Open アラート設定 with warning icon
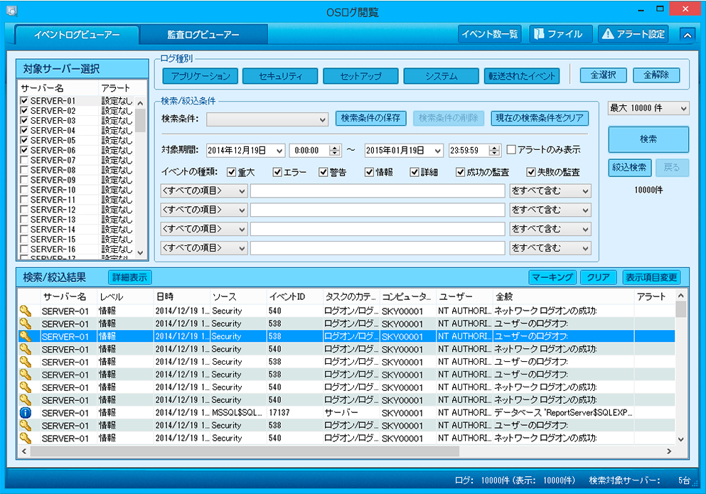 coord(633,34)
